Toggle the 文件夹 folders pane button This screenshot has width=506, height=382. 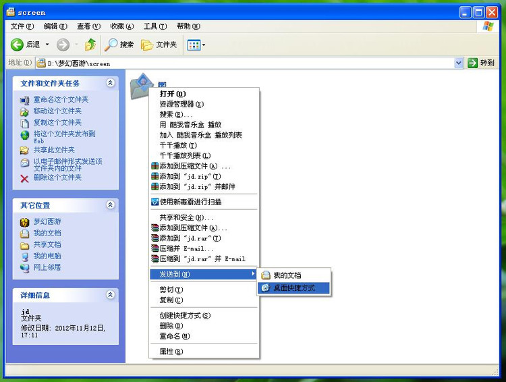point(159,45)
